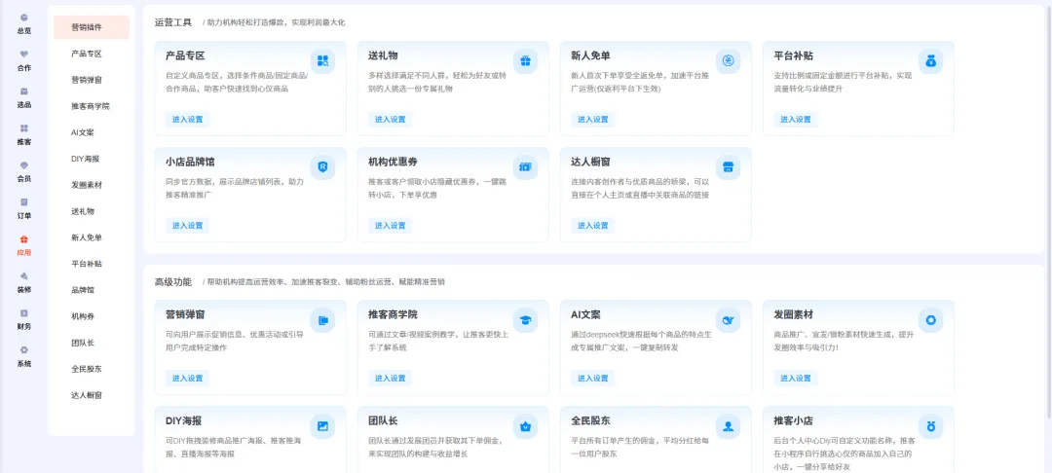Click 进入设置 on the 营销弹窗 card

[187, 378]
